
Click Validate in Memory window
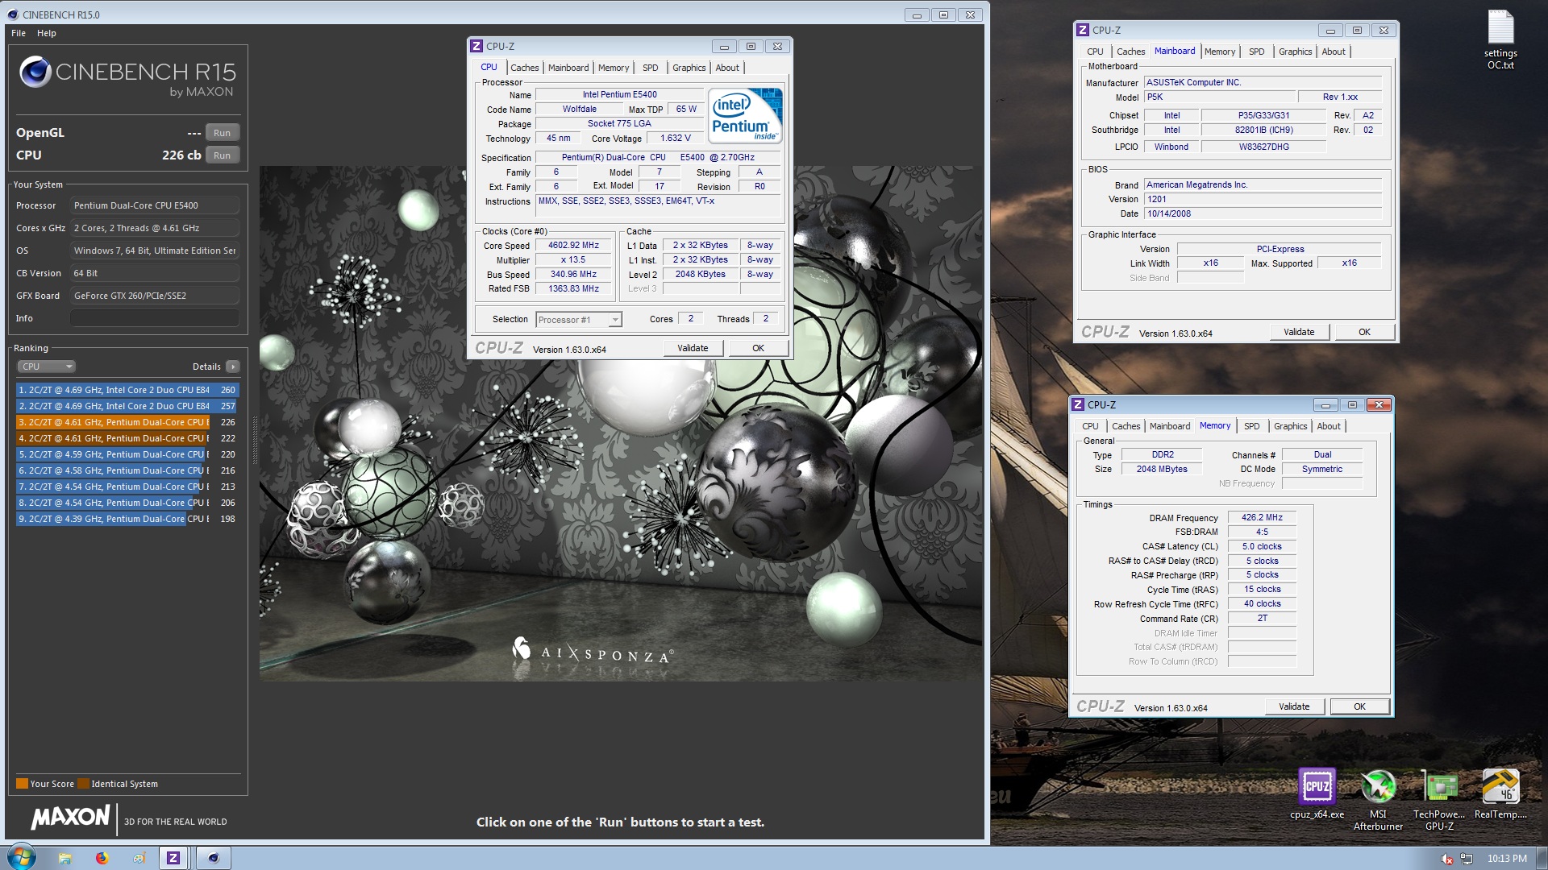pos(1294,706)
